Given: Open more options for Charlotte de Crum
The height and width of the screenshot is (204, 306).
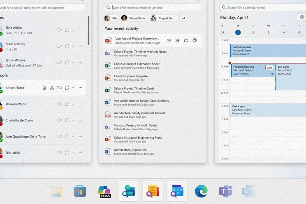Looking at the screenshot, I should click(x=80, y=120).
